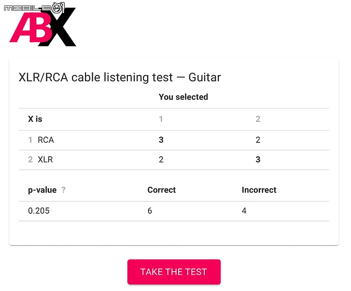Click the TAKE THE TEST button
Image resolution: width=351 pixels, height=291 pixels.
pyautogui.click(x=174, y=272)
